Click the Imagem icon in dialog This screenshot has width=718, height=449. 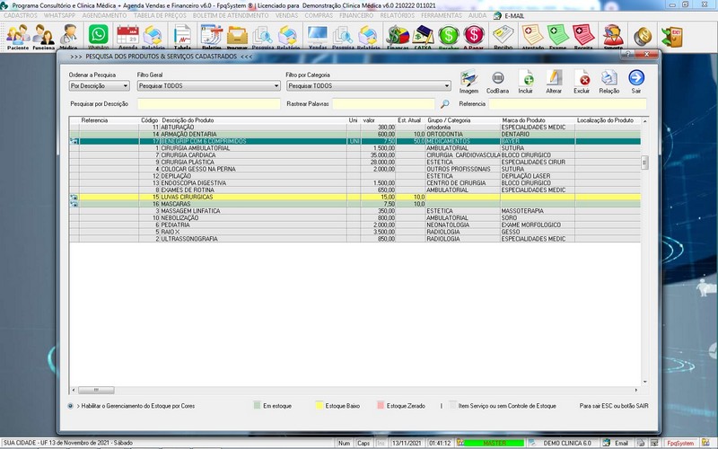pyautogui.click(x=468, y=82)
